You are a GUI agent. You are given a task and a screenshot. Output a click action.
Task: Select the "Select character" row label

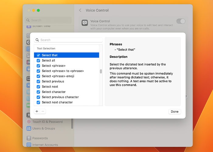54,92
